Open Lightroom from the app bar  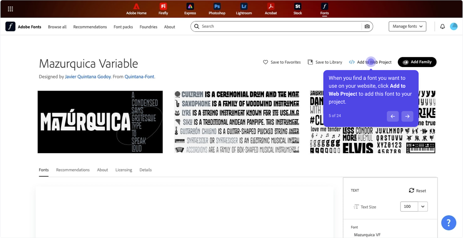(244, 9)
